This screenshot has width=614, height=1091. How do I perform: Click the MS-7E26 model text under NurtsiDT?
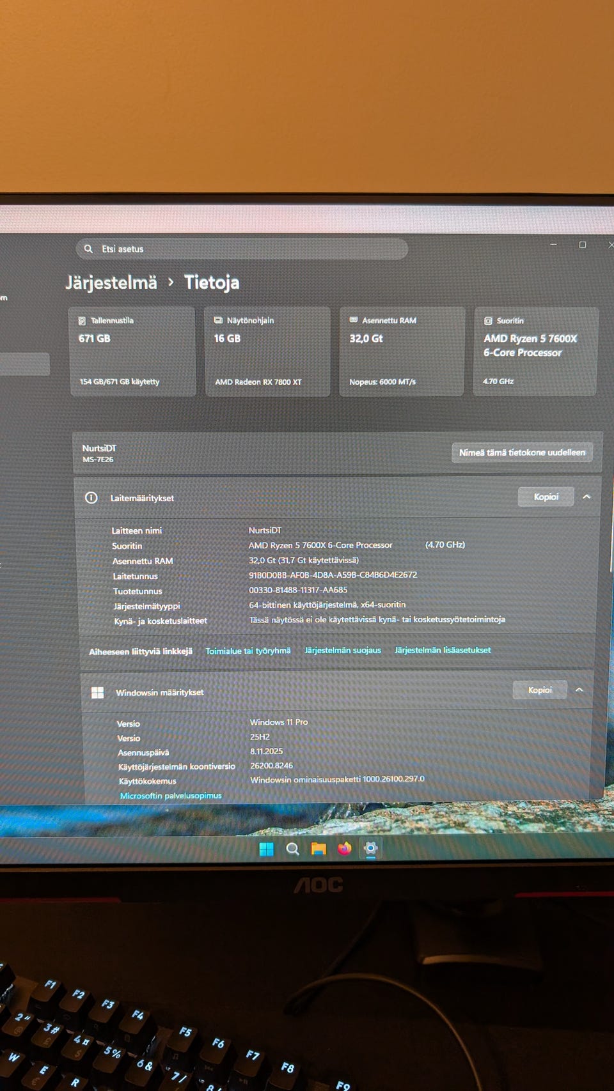pyautogui.click(x=98, y=460)
